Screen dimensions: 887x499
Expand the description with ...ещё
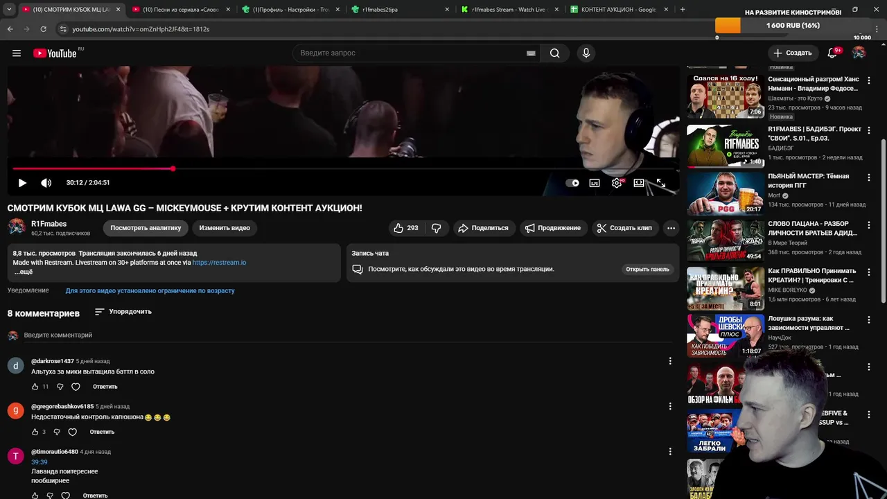point(24,272)
